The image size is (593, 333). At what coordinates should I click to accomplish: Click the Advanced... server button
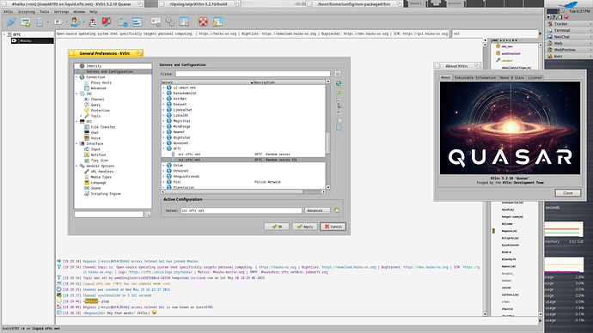point(317,210)
